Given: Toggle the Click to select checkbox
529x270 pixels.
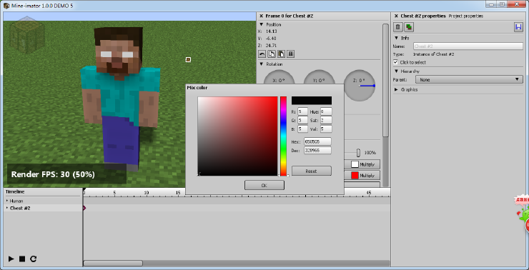Looking at the screenshot, I should (x=396, y=62).
